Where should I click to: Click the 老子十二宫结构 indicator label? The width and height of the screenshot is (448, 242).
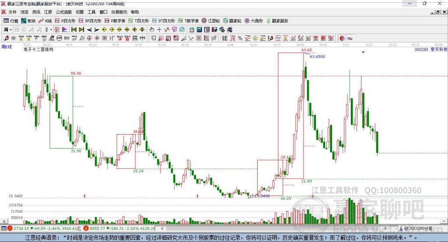(x=38, y=49)
